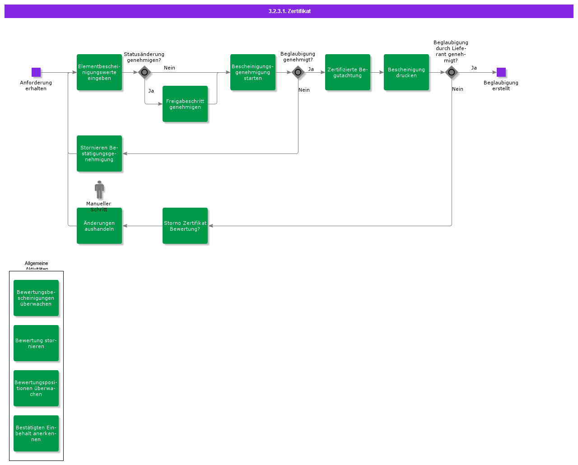Click the '3.2.3.1. Zertifikat' title bar
Viewport: 578px width, 465px height.
coord(289,11)
